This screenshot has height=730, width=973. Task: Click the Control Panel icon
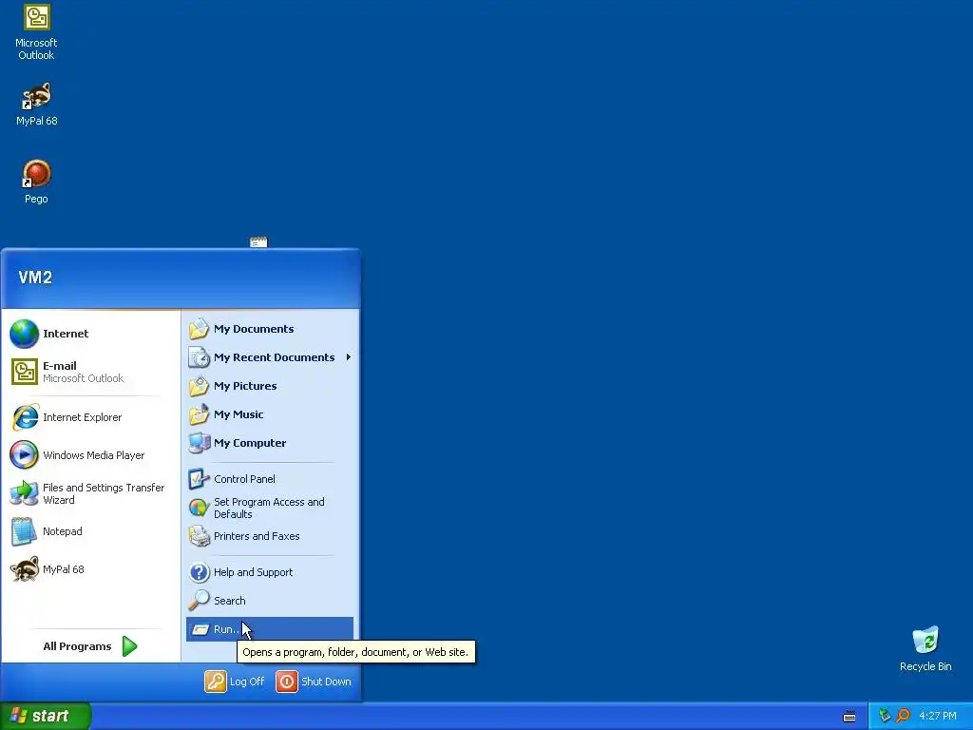click(199, 479)
